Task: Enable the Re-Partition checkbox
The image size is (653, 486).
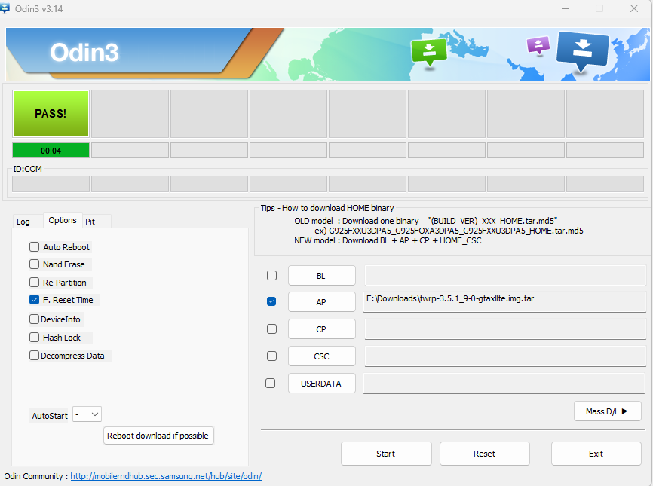Action: (x=35, y=283)
